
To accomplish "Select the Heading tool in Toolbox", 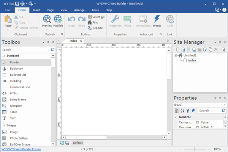I will pos(26,81).
